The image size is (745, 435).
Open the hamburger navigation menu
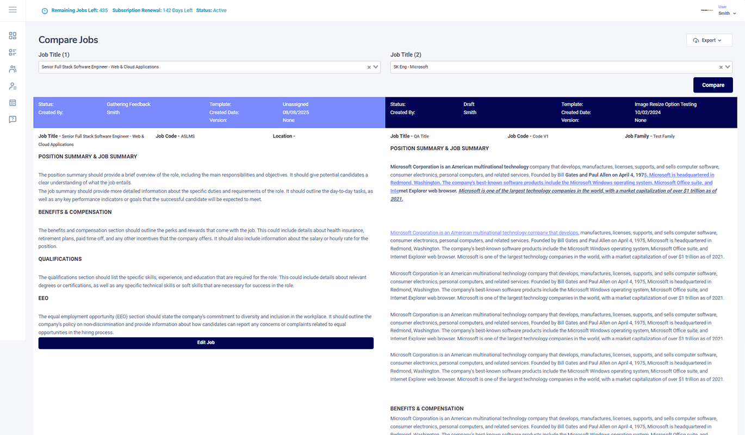[12, 10]
